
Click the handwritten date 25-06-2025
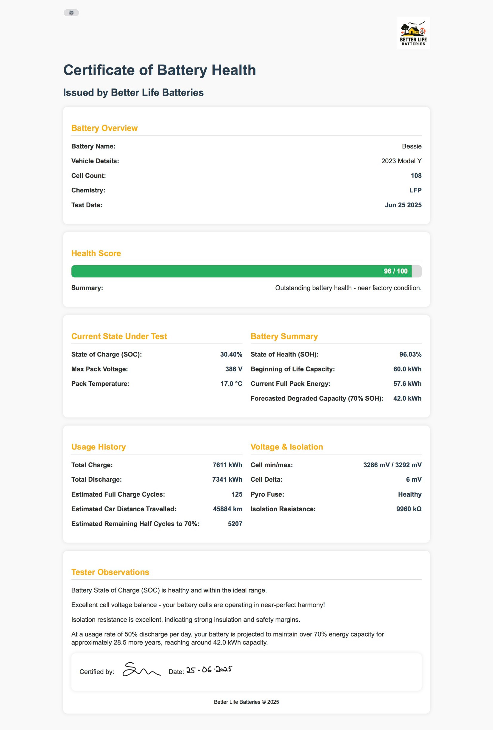[209, 670]
